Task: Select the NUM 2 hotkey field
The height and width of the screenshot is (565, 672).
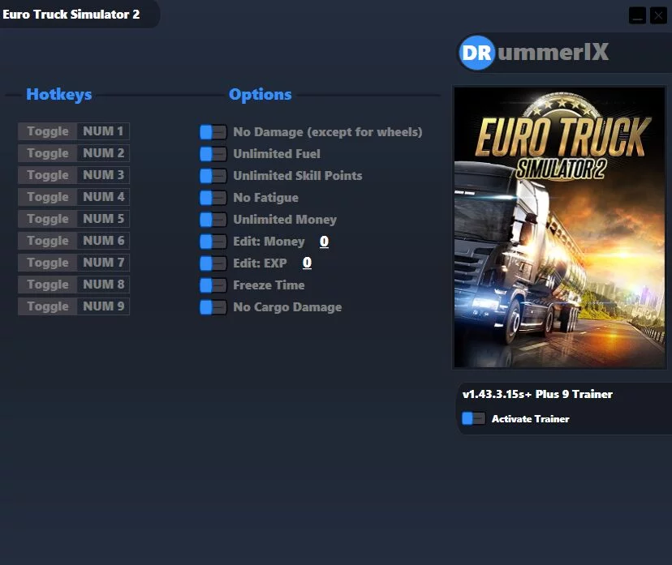Action: pos(103,153)
